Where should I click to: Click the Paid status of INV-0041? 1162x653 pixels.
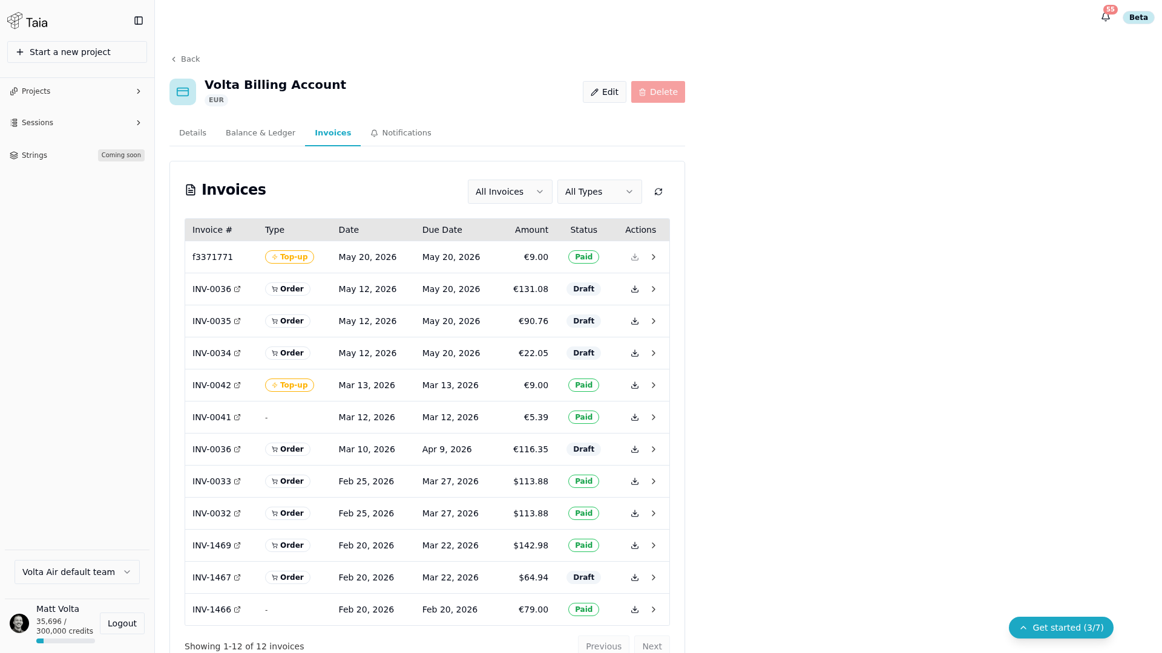click(583, 417)
